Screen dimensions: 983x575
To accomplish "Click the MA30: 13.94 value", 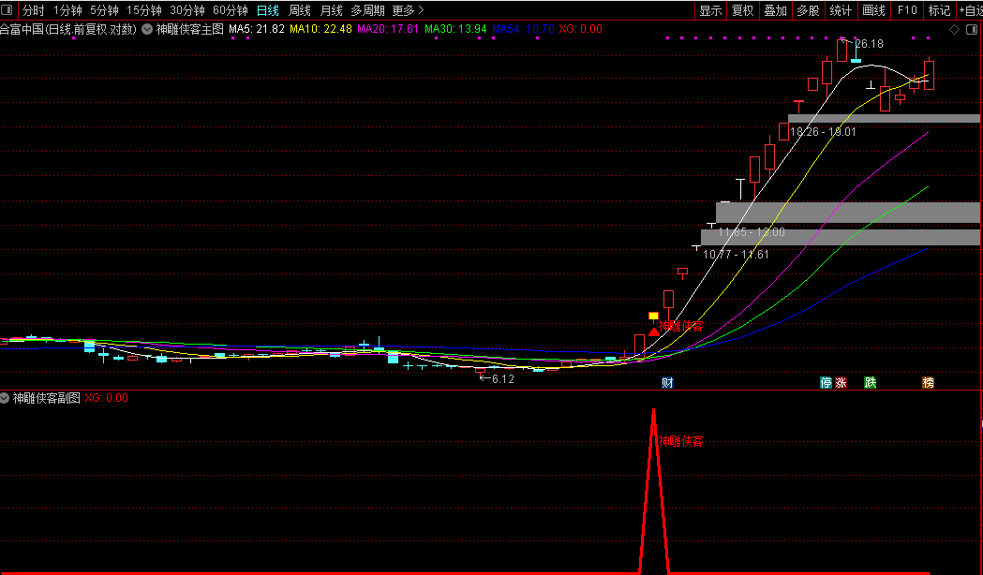I will 455,29.
